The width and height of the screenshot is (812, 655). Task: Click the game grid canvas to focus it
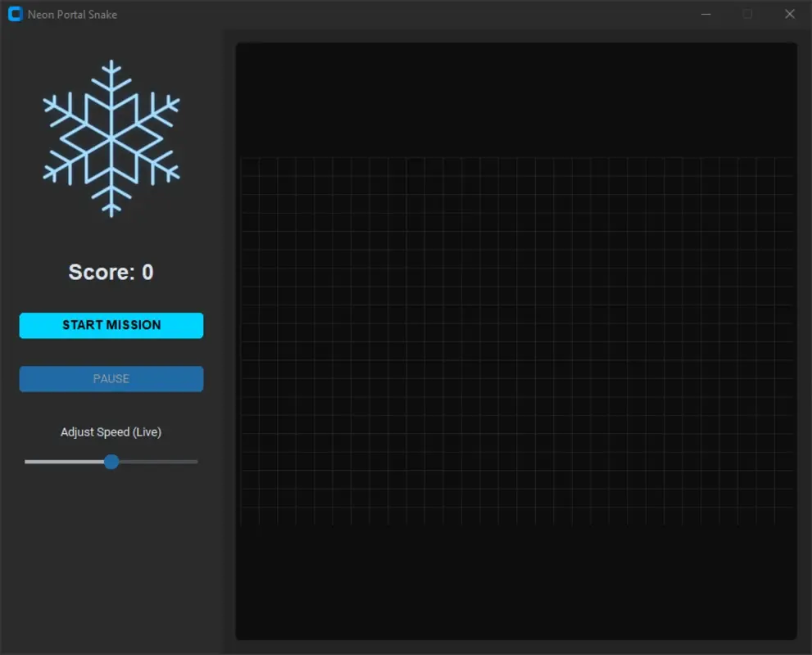[516, 340]
